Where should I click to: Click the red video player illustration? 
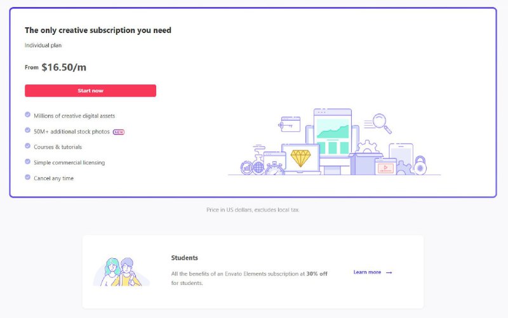tap(385, 168)
